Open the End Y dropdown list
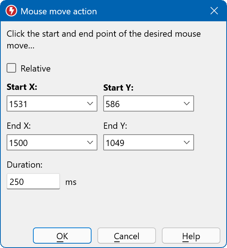This screenshot has width=227, height=248. coord(187,143)
